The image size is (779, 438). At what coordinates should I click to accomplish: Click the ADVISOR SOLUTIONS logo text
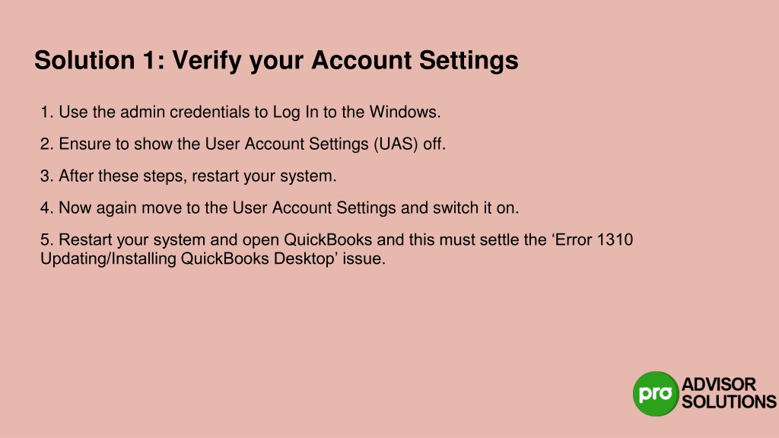(729, 393)
